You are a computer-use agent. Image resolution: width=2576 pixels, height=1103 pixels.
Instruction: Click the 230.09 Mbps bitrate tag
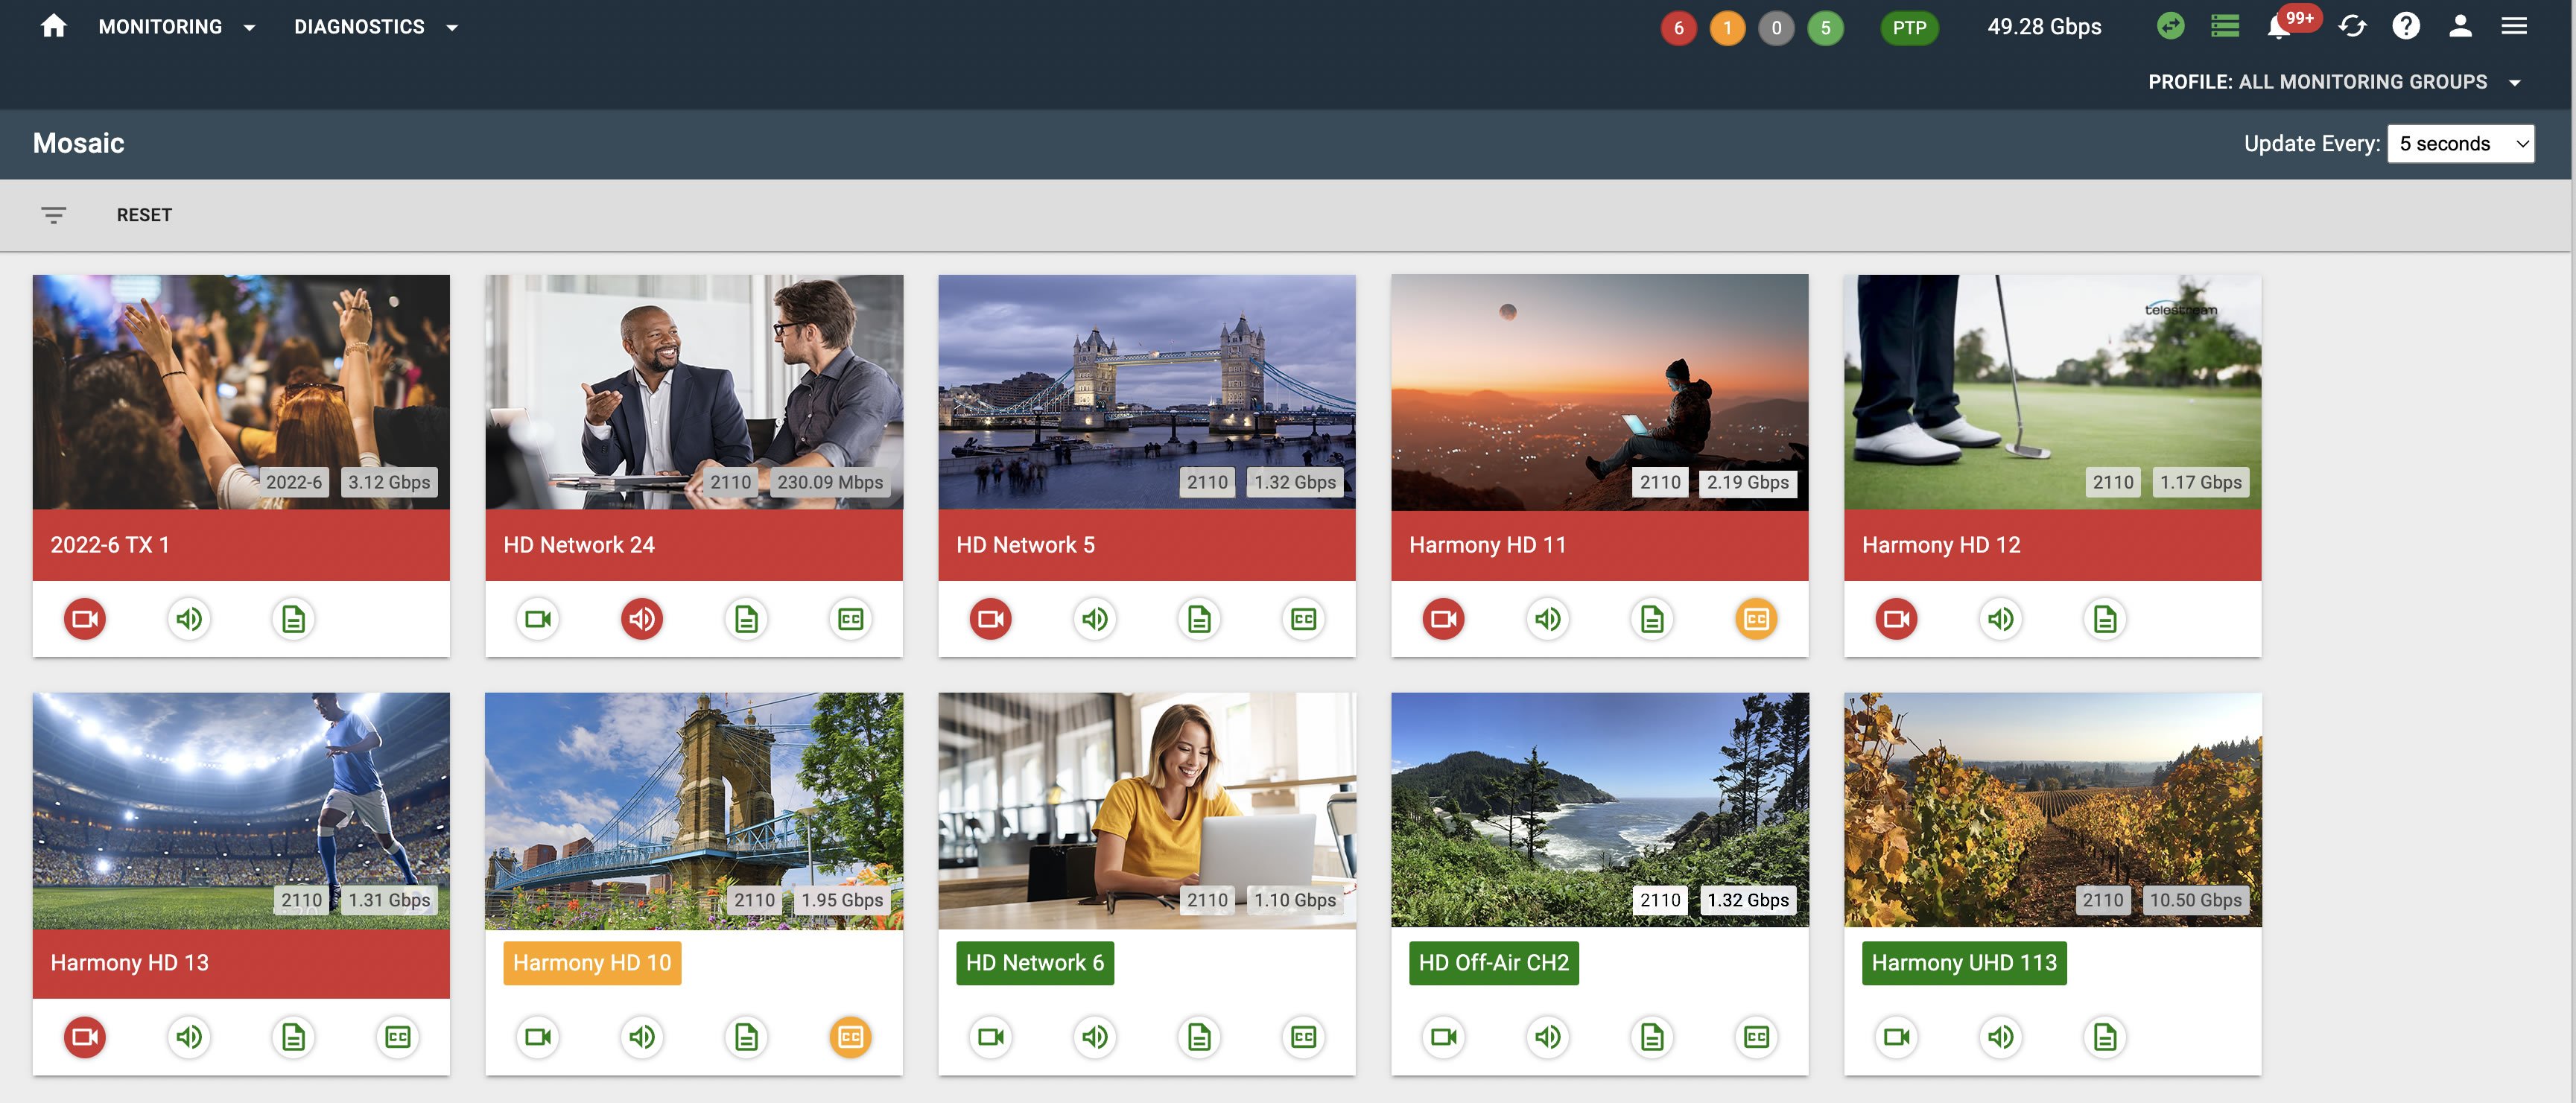830,482
